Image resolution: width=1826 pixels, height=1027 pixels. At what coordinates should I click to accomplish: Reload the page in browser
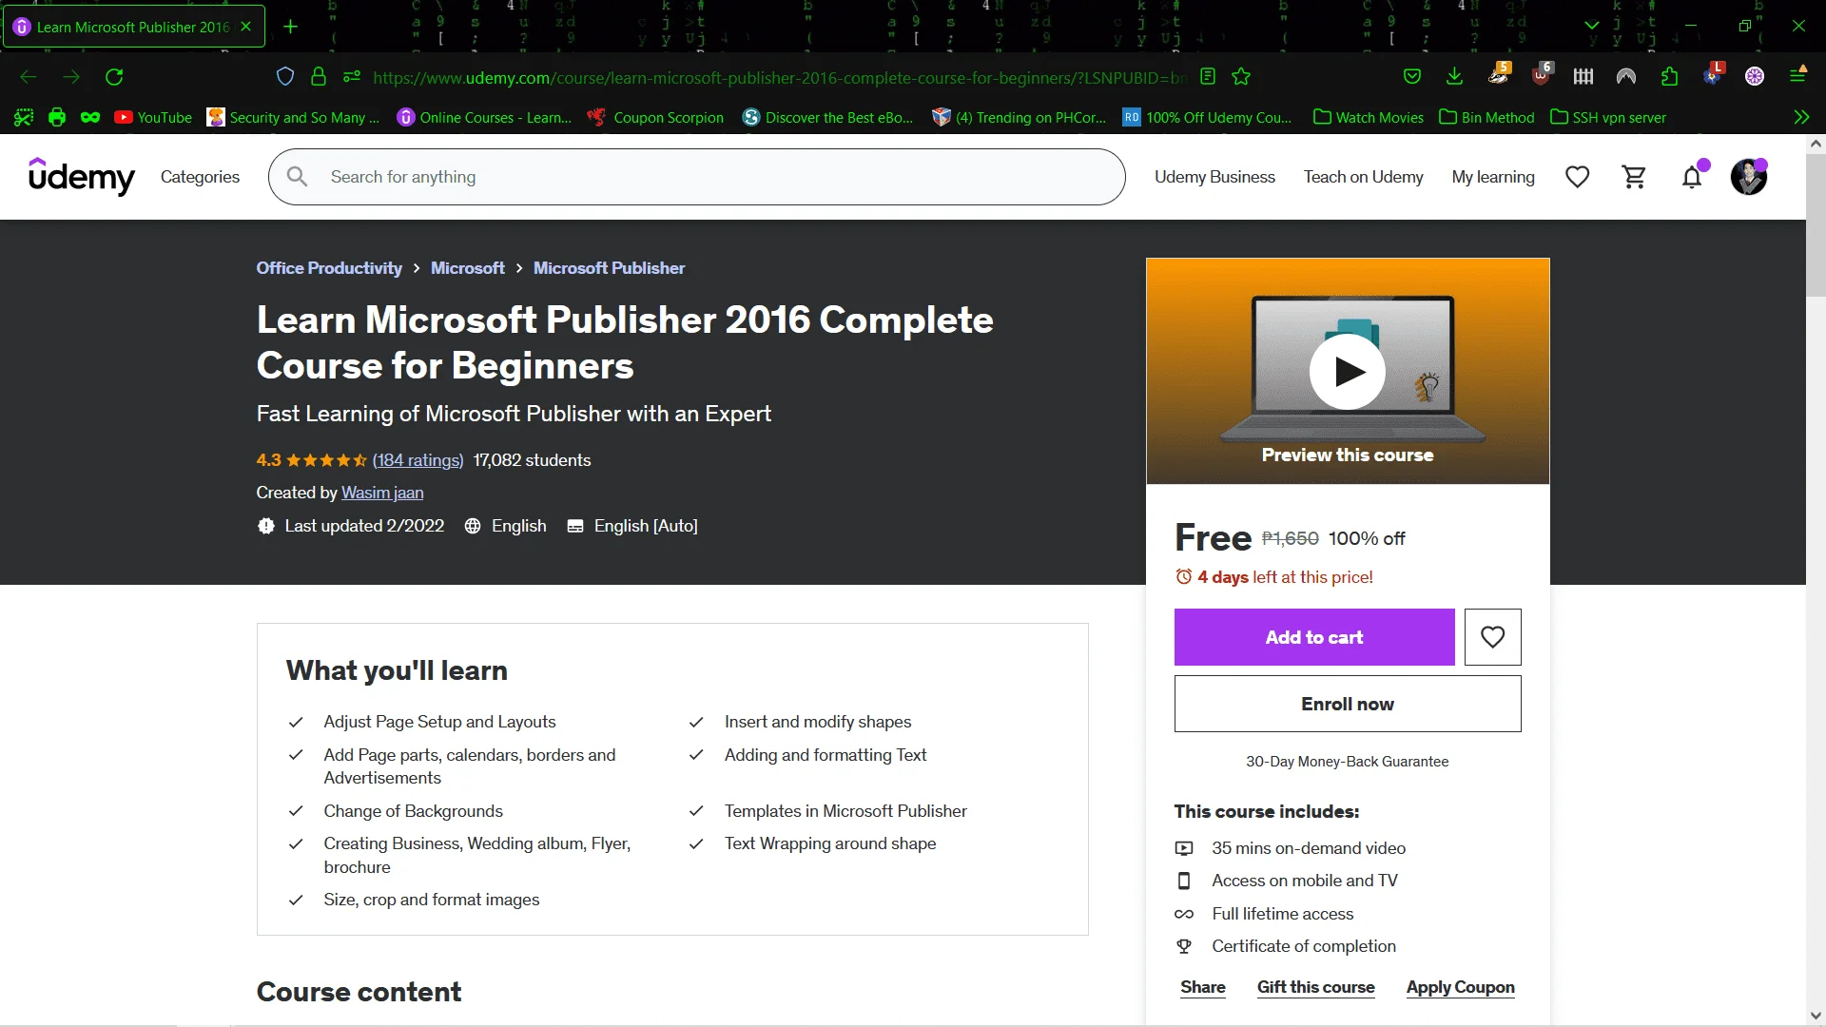tap(114, 77)
